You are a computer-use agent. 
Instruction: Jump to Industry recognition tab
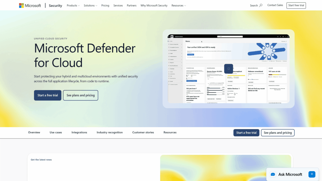tap(110, 132)
